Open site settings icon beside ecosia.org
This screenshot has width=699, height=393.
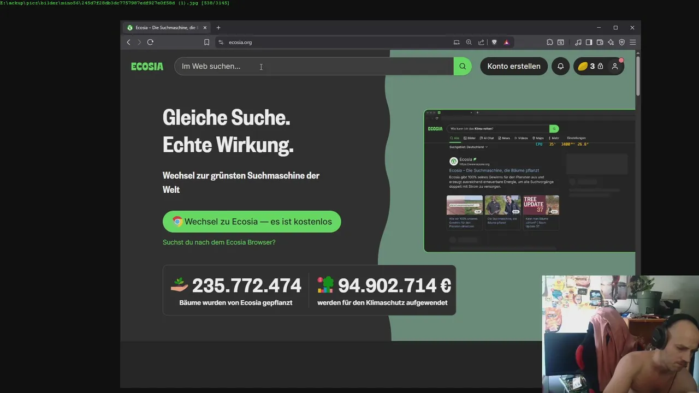(x=221, y=42)
